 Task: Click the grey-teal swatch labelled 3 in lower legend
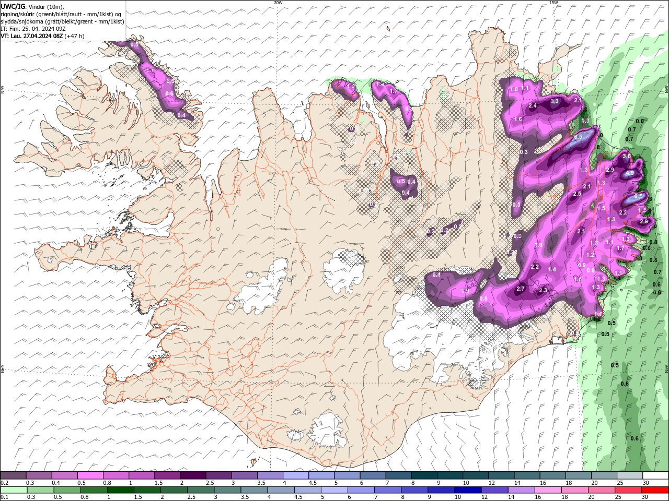[x=227, y=490]
